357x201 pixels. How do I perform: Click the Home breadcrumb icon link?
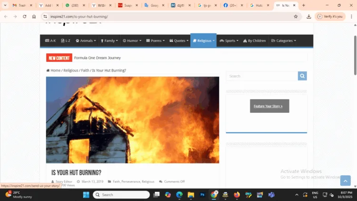click(48, 70)
